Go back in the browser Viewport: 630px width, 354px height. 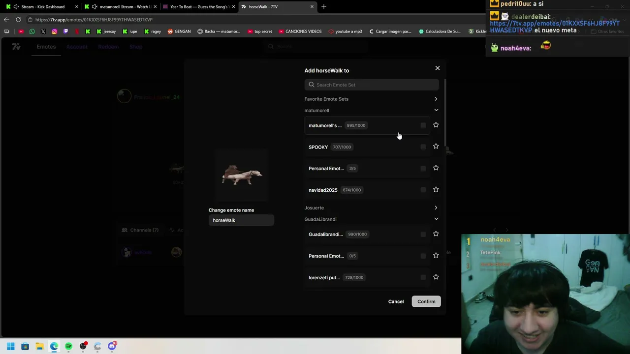tap(6, 20)
